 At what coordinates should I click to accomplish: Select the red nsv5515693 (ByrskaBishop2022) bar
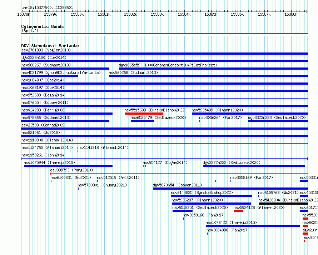[x=144, y=114]
